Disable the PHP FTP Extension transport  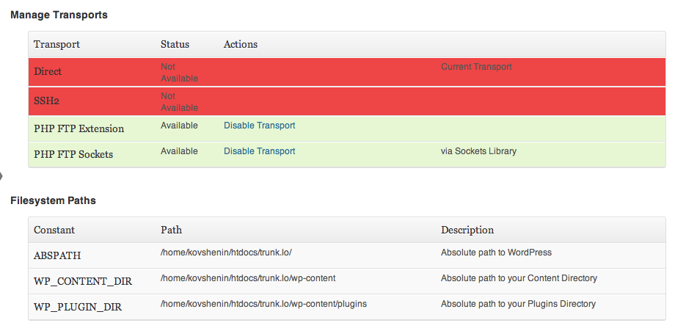(x=260, y=126)
